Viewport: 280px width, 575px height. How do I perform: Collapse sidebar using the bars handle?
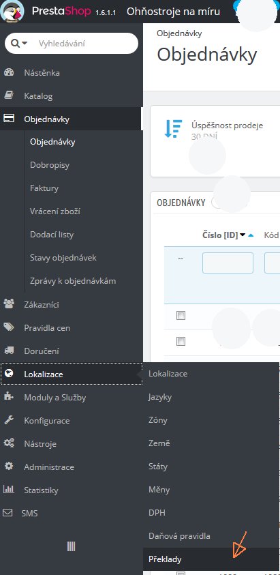71,547
